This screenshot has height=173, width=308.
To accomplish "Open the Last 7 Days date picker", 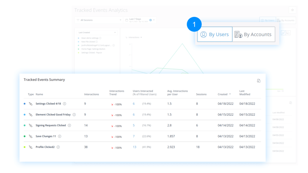I will point(140,20).
